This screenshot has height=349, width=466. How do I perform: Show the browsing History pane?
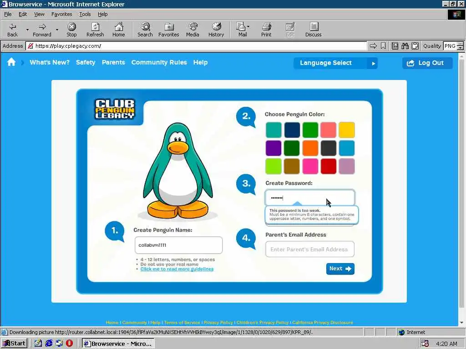pyautogui.click(x=216, y=30)
